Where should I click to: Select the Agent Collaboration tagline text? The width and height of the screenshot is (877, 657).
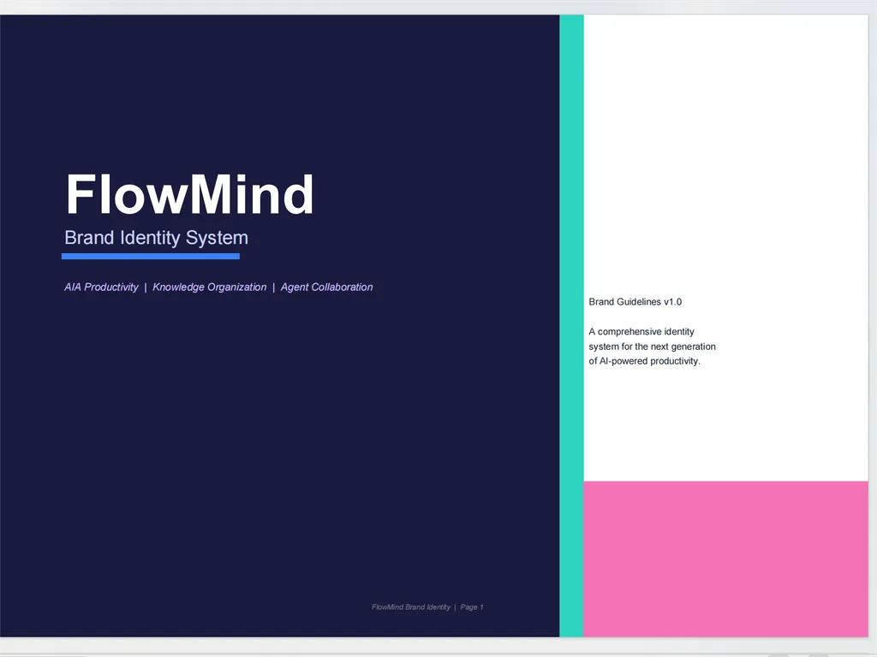click(326, 287)
